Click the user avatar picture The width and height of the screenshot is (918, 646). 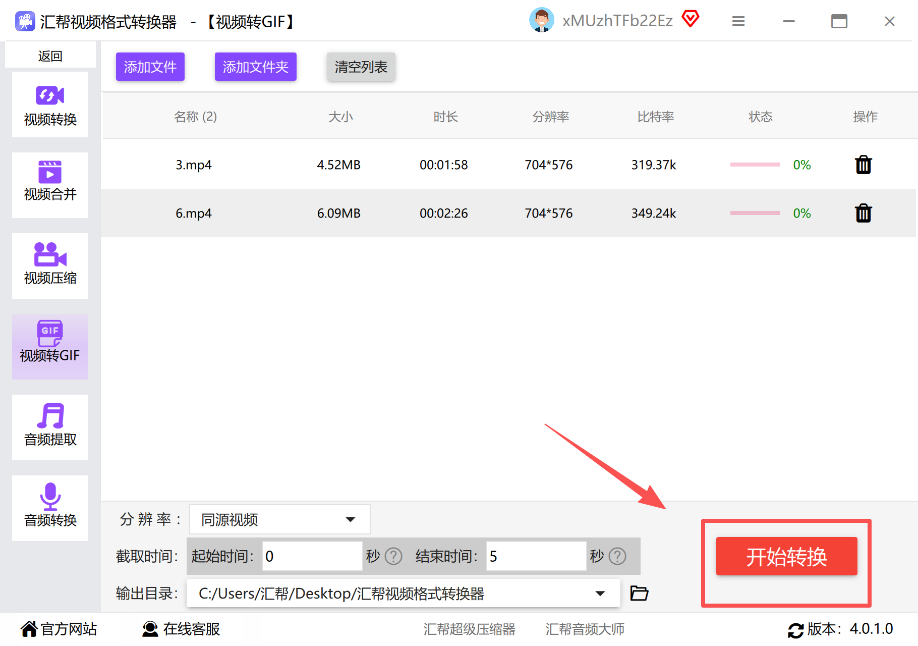pyautogui.click(x=542, y=20)
